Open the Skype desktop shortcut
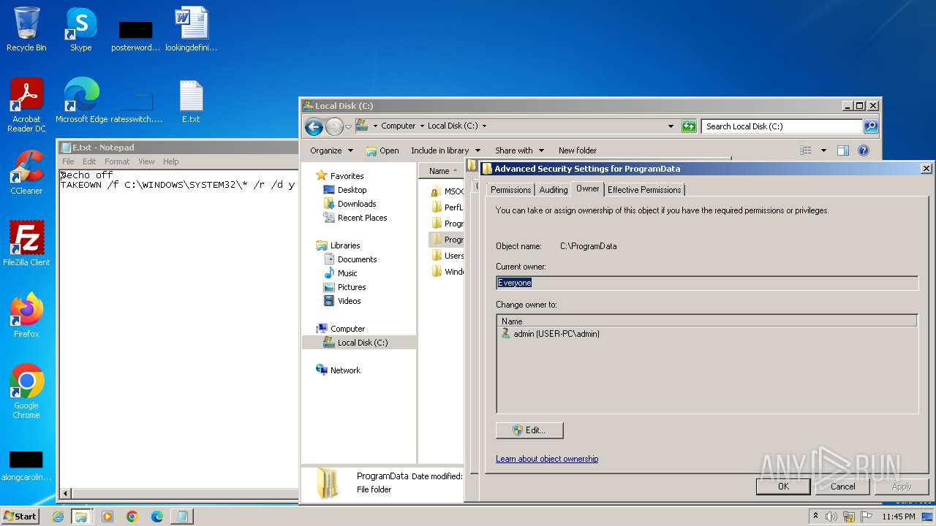 pyautogui.click(x=80, y=29)
